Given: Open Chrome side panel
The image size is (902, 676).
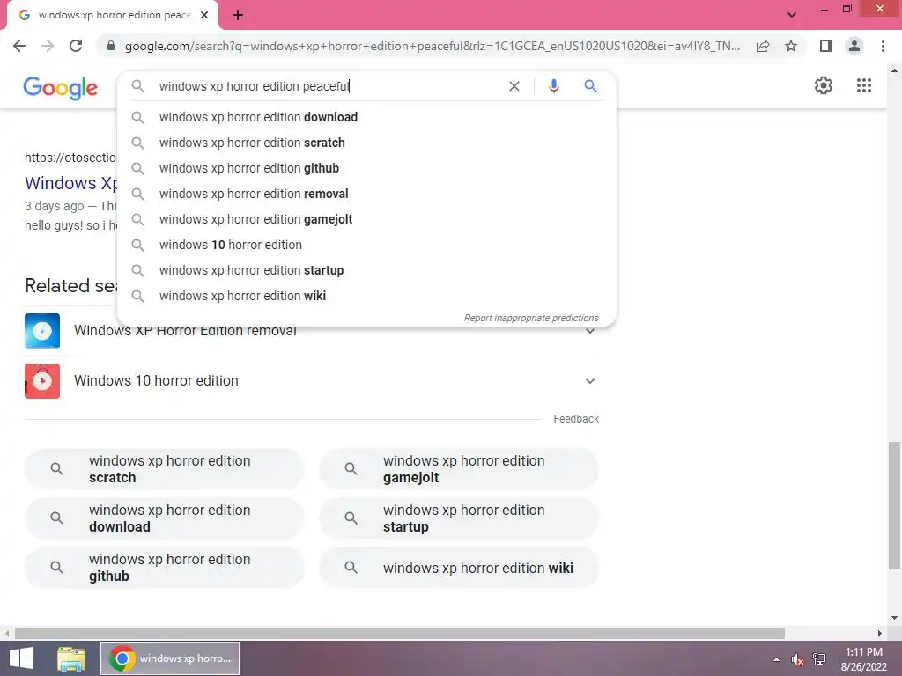Looking at the screenshot, I should pyautogui.click(x=826, y=46).
